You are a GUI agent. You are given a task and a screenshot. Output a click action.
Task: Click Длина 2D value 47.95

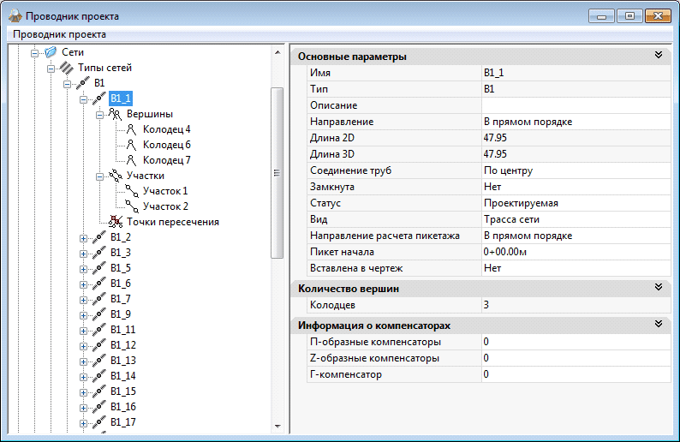(576, 138)
